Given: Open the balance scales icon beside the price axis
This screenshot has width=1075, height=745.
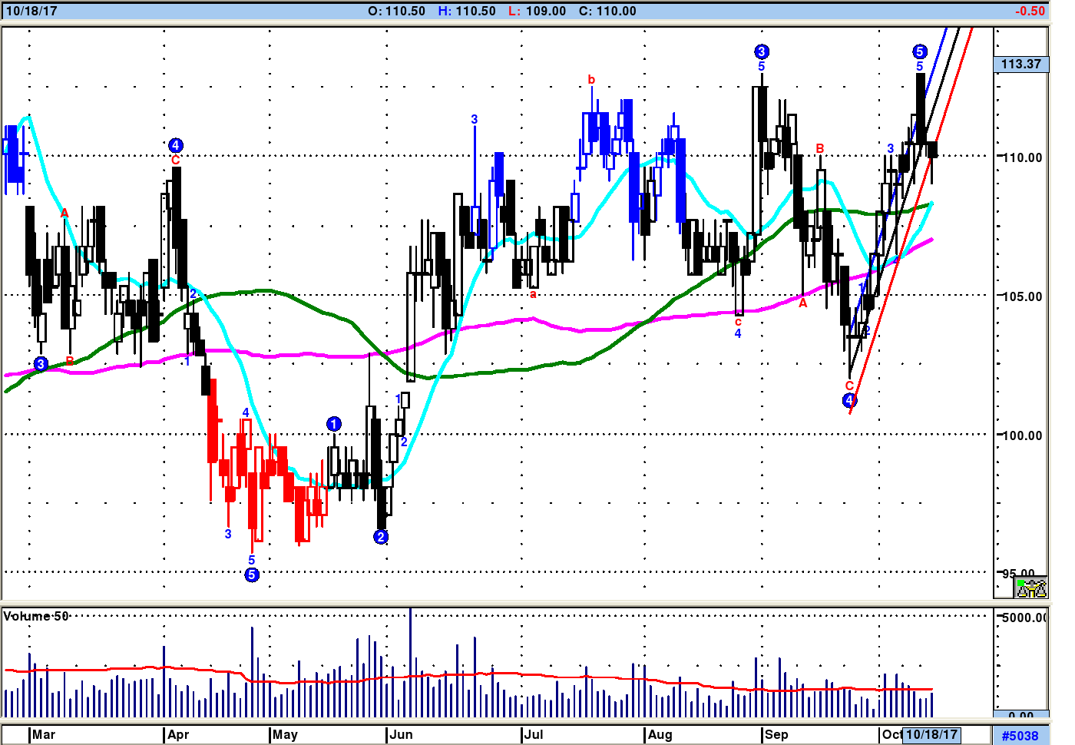Looking at the screenshot, I should point(1031,588).
